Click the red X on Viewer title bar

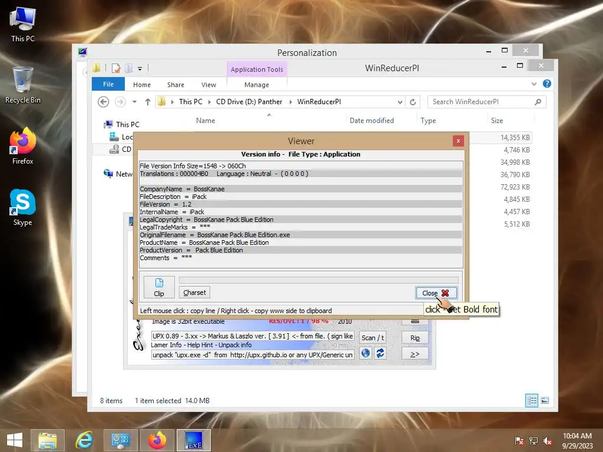pyautogui.click(x=458, y=141)
